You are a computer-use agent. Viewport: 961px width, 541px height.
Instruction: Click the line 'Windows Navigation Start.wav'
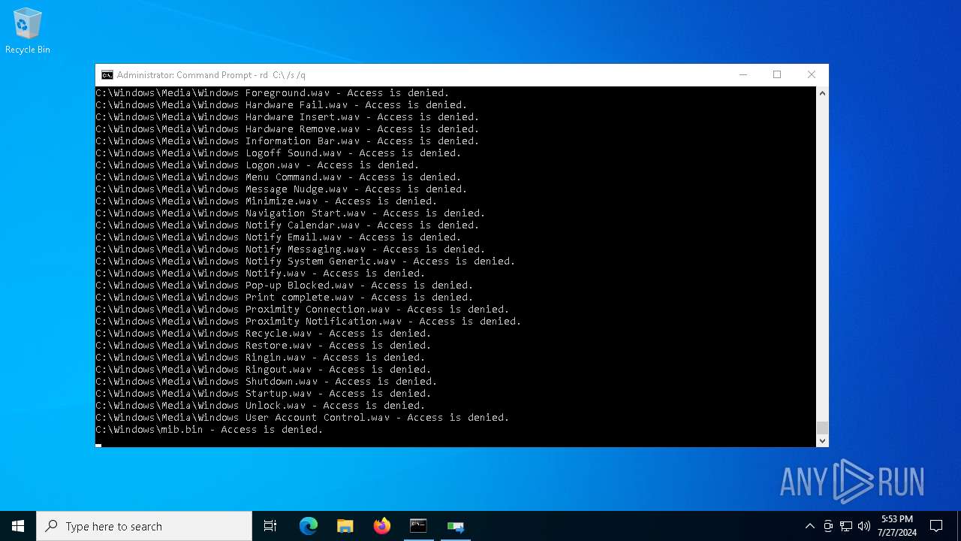pyautogui.click(x=291, y=213)
